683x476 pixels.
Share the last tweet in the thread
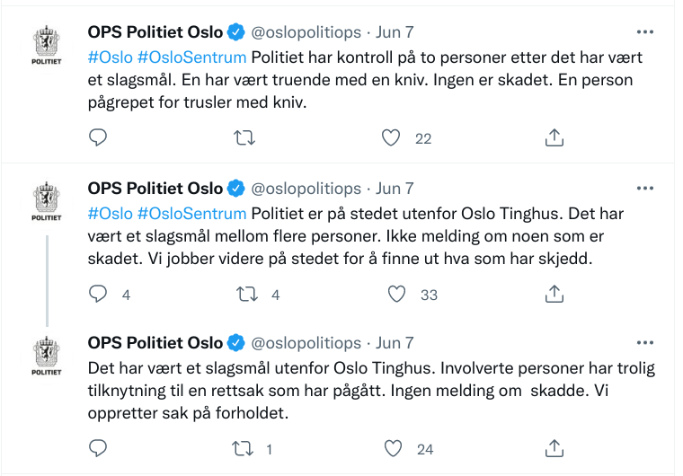(554, 447)
